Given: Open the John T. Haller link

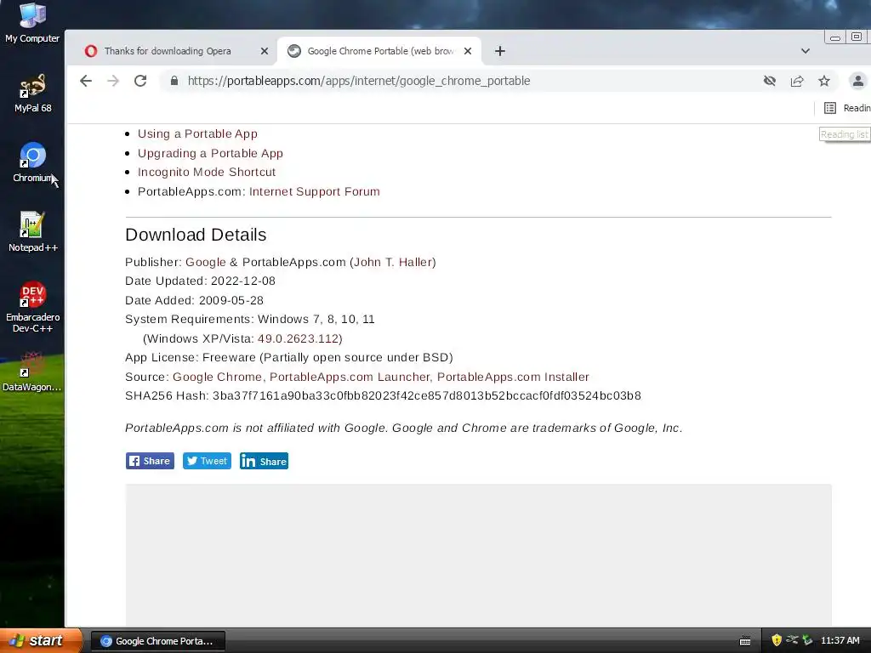Looking at the screenshot, I should (393, 262).
